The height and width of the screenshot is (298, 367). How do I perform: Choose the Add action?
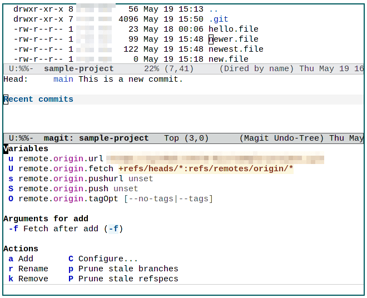[21, 259]
